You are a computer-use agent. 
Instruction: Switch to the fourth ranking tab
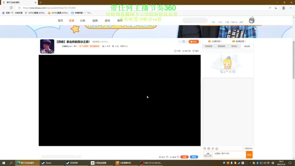247,46
